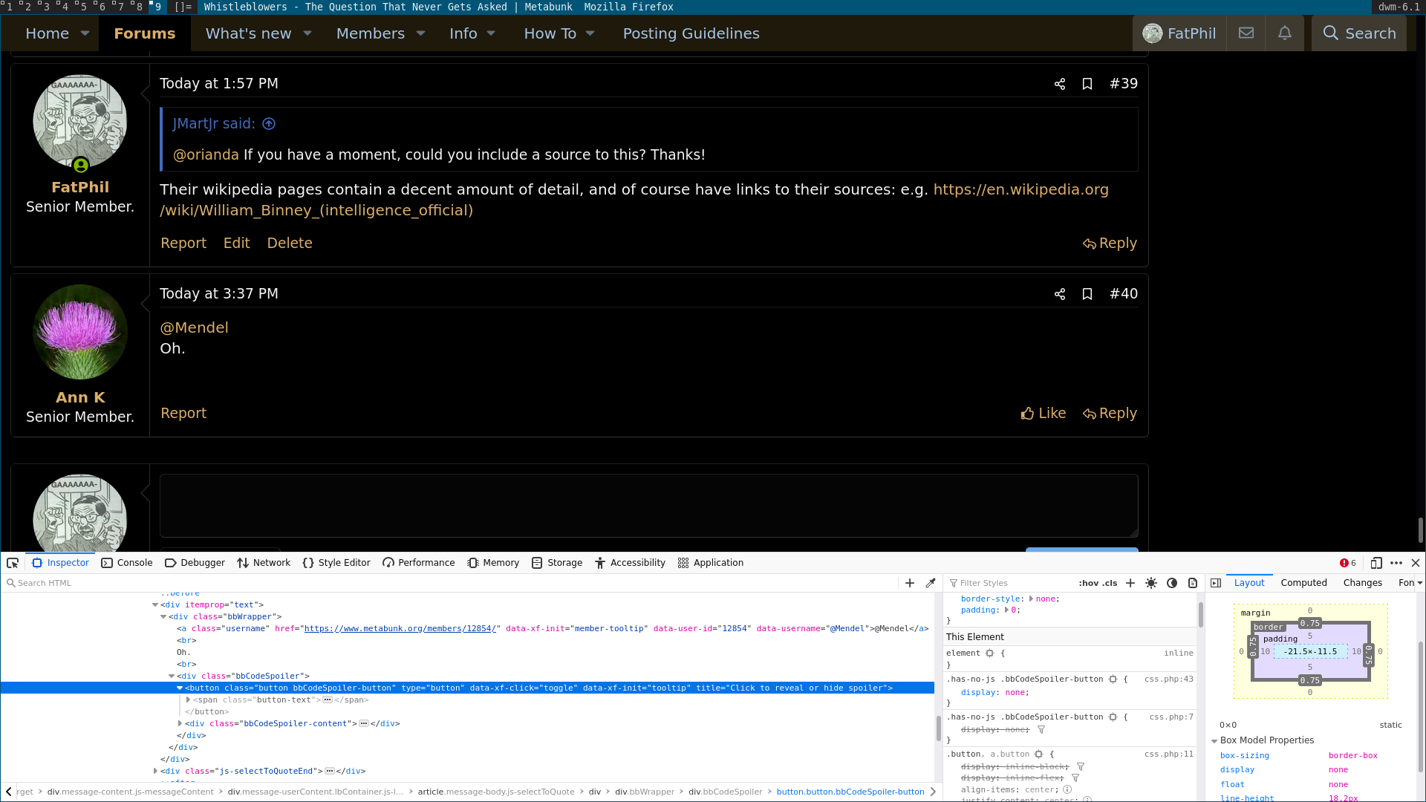Switch to the Computed tab
Viewport: 1426px width, 802px height.
1303,583
